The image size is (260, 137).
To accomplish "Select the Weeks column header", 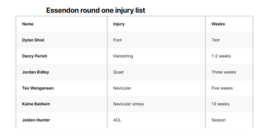I will [229, 24].
